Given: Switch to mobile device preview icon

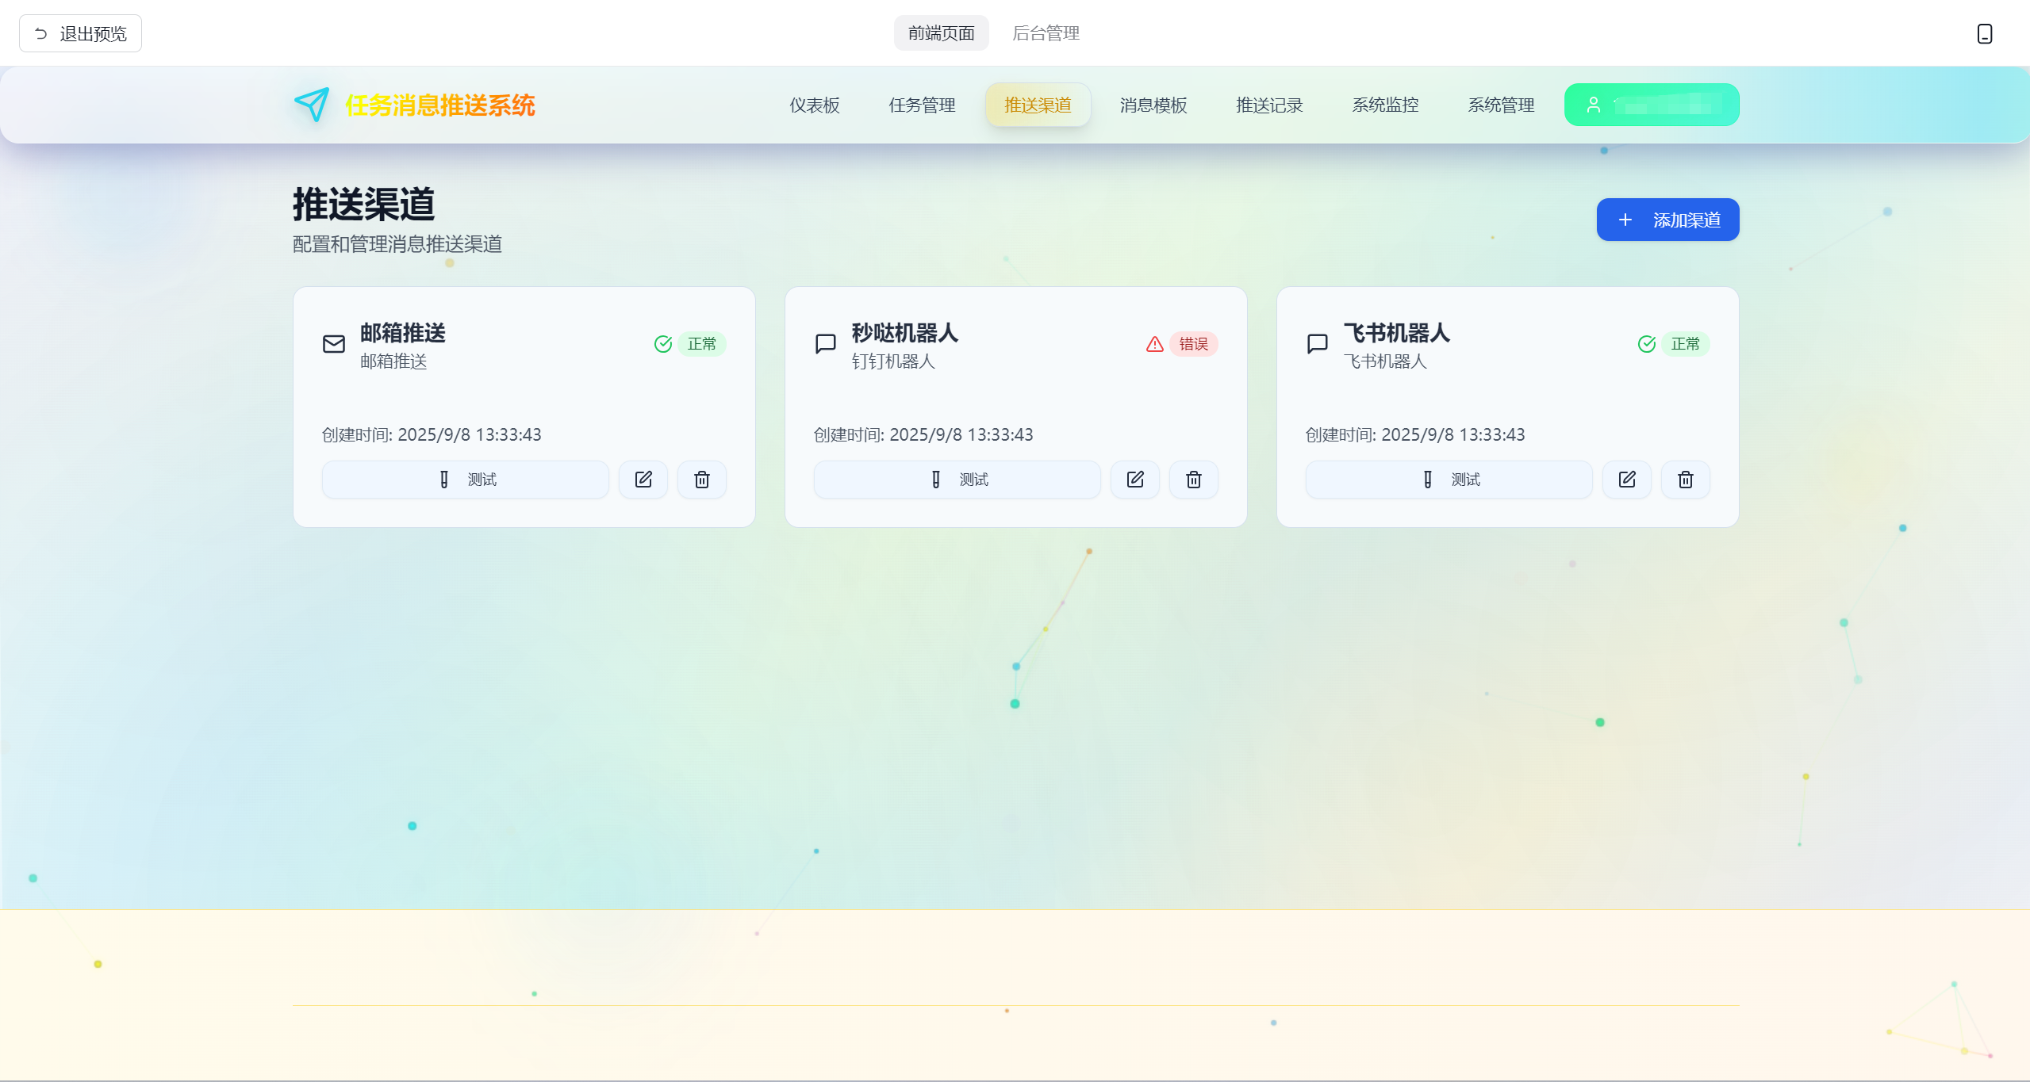Looking at the screenshot, I should click(1984, 33).
